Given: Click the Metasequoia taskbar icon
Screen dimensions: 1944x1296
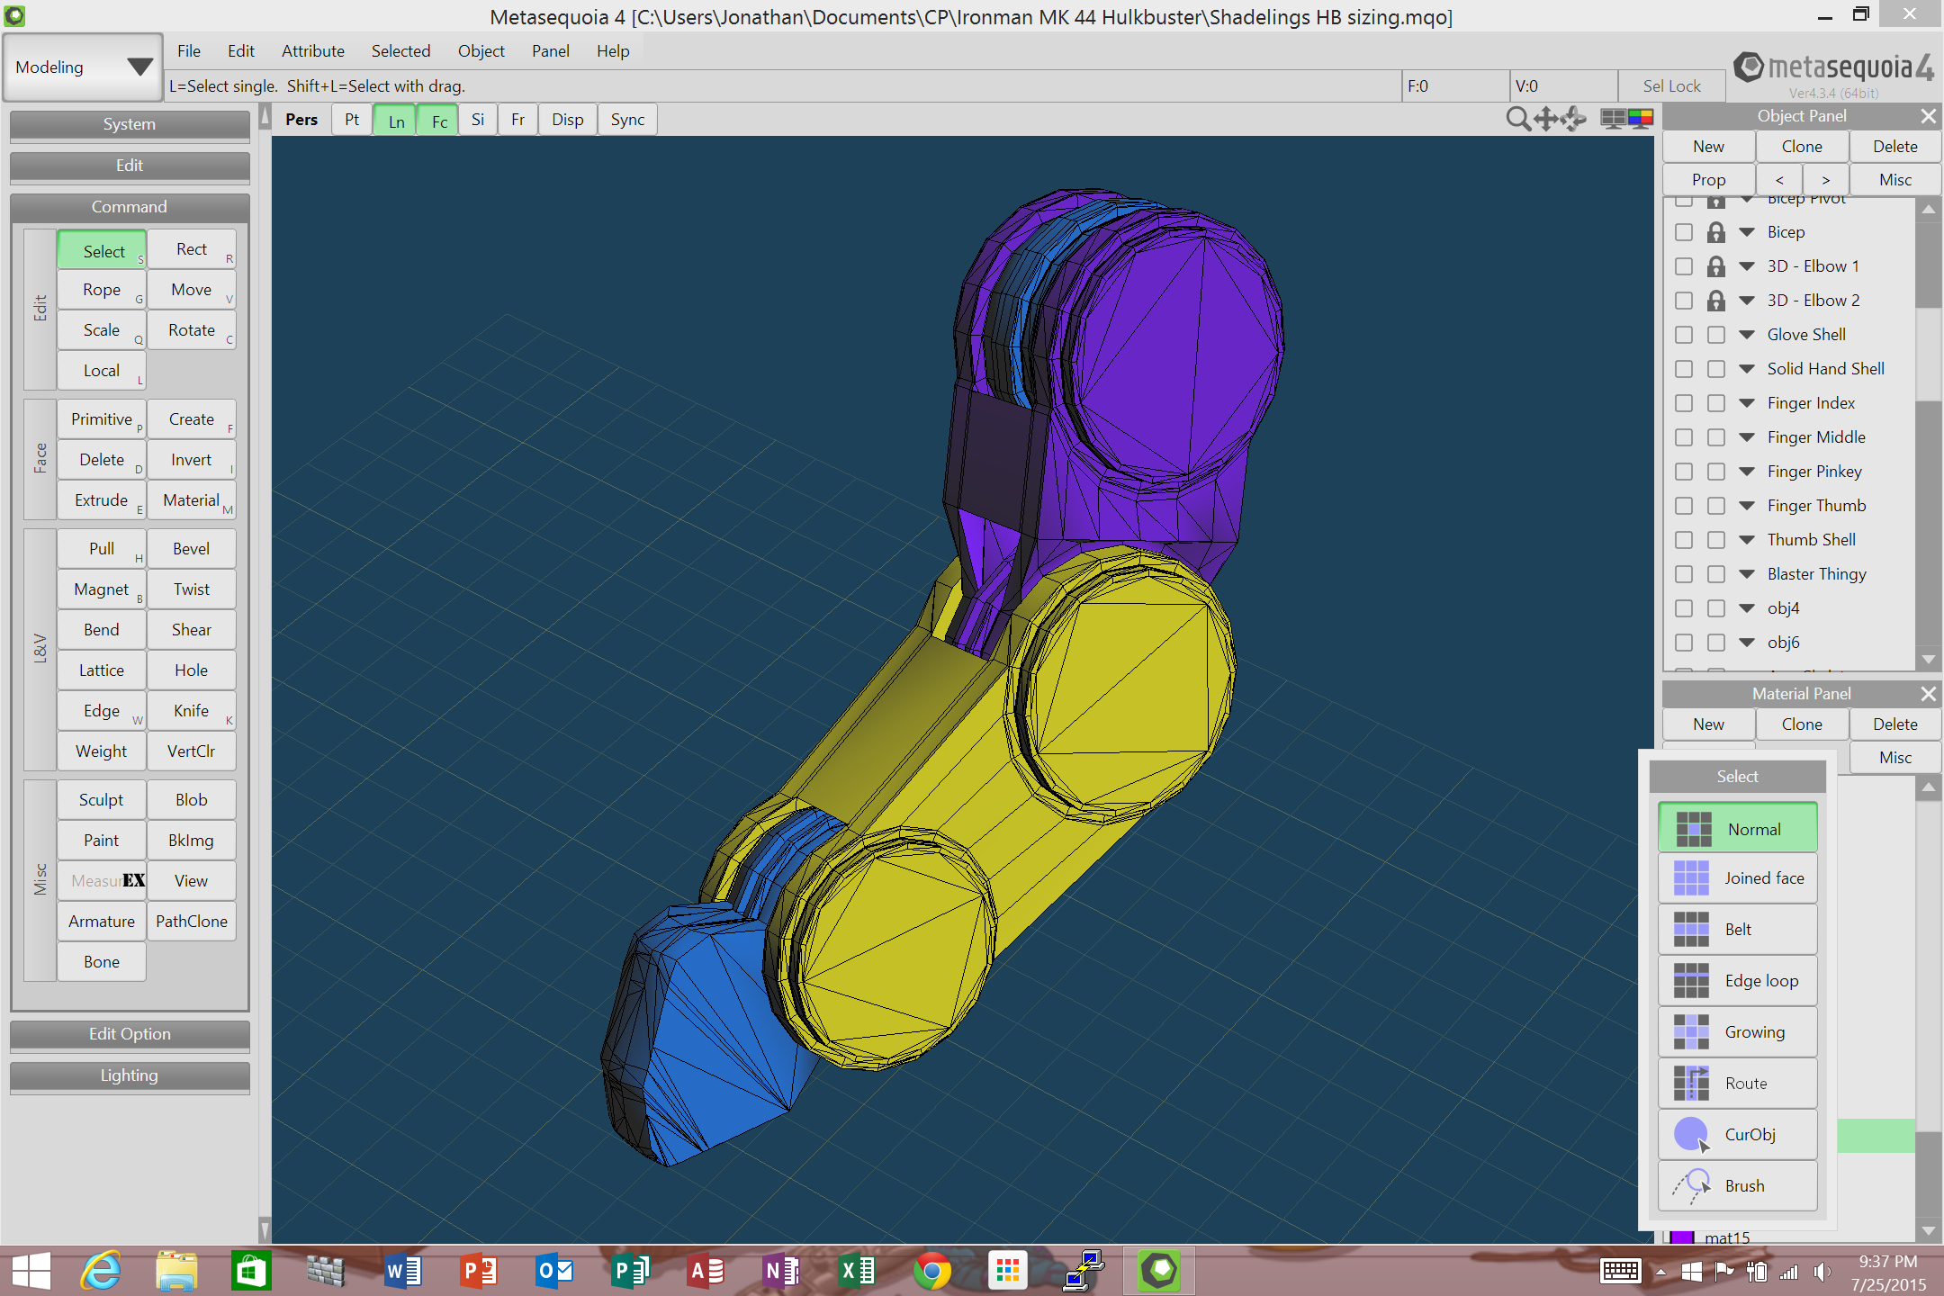Looking at the screenshot, I should [x=1159, y=1271].
